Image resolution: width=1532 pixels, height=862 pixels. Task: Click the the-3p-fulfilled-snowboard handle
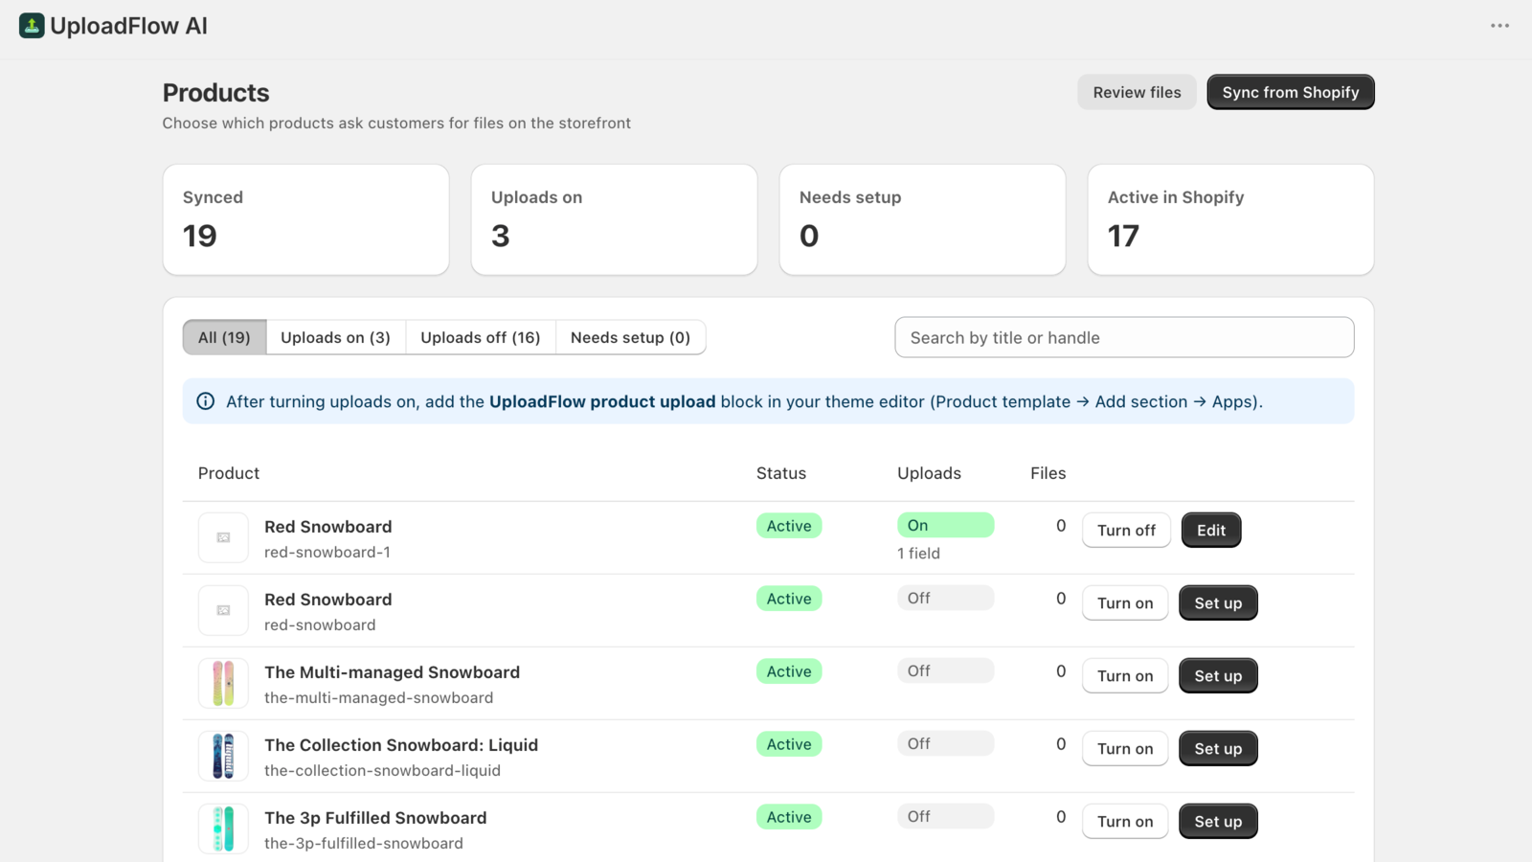pos(364,844)
